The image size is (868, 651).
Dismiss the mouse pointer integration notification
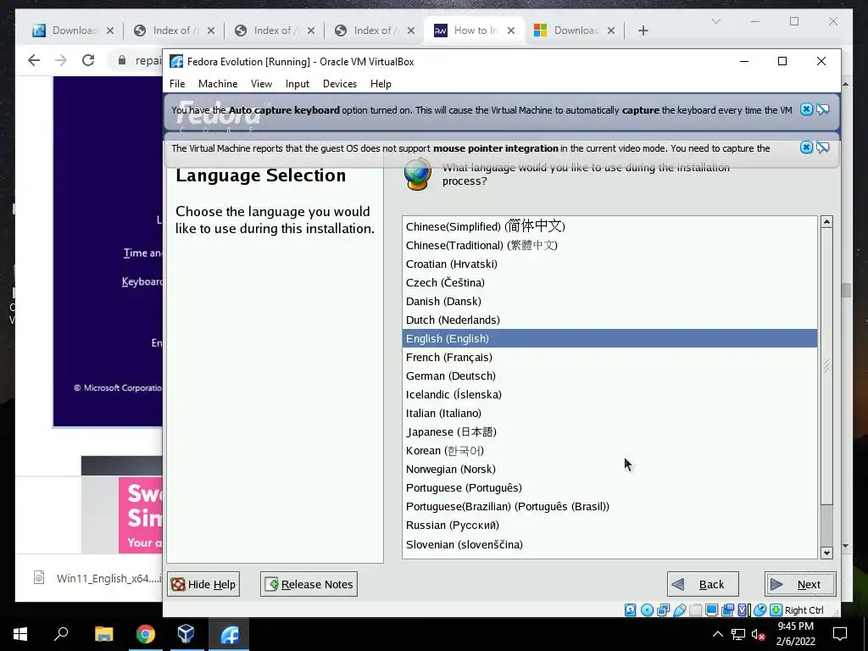[x=807, y=147]
